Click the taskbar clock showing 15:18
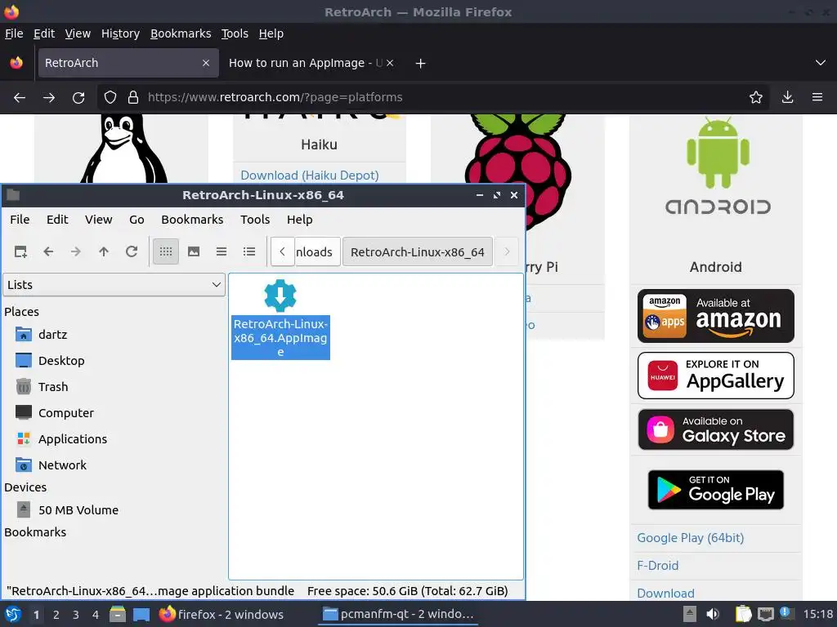 click(817, 614)
